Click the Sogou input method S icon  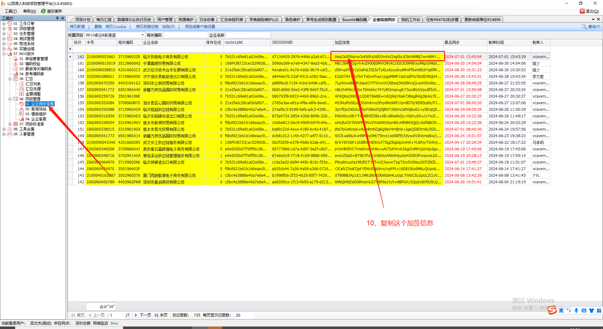[x=552, y=310]
